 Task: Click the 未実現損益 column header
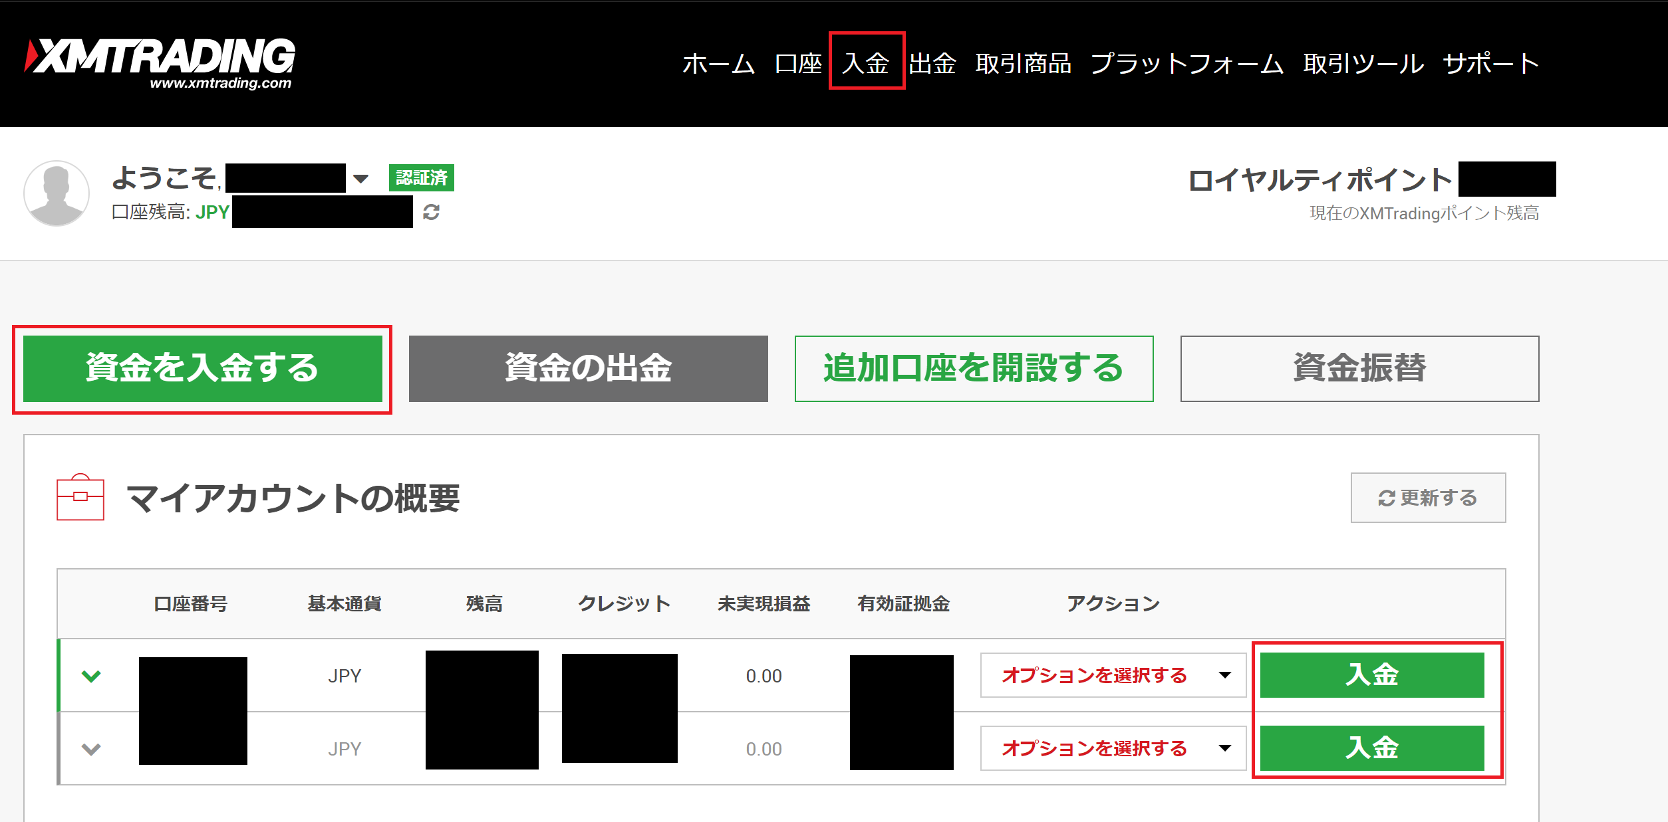click(x=764, y=603)
